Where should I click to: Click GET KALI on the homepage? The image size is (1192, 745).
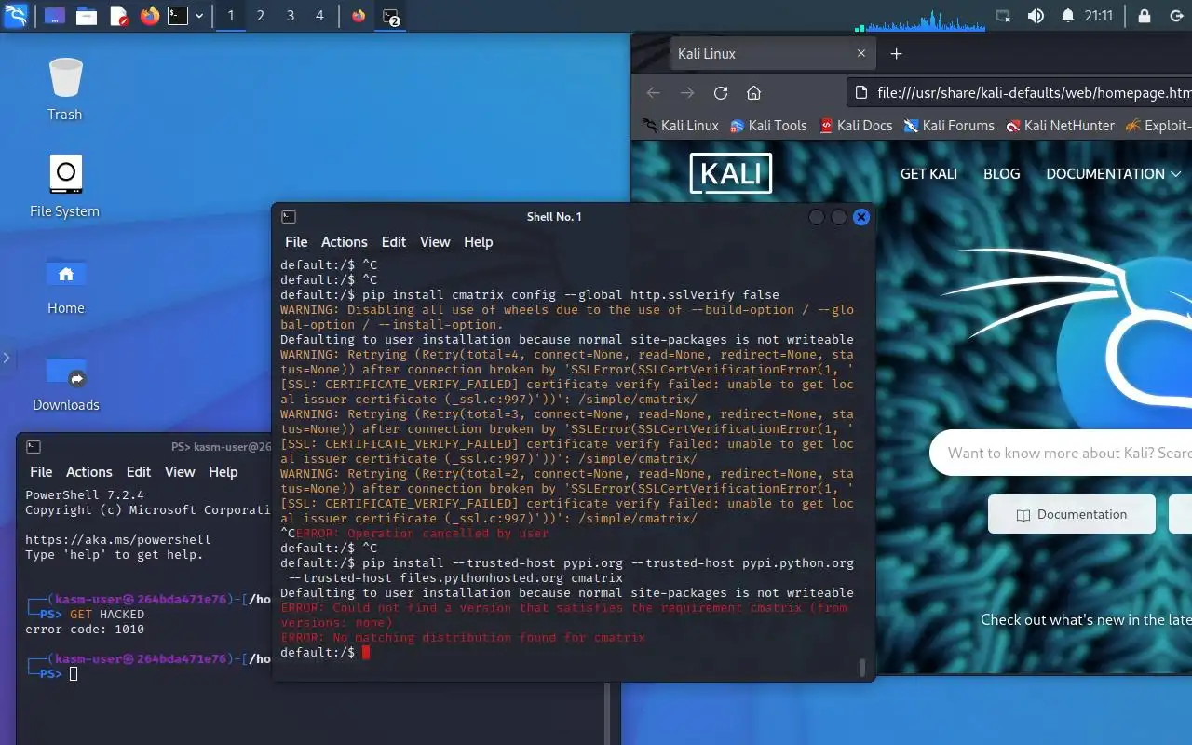click(928, 173)
